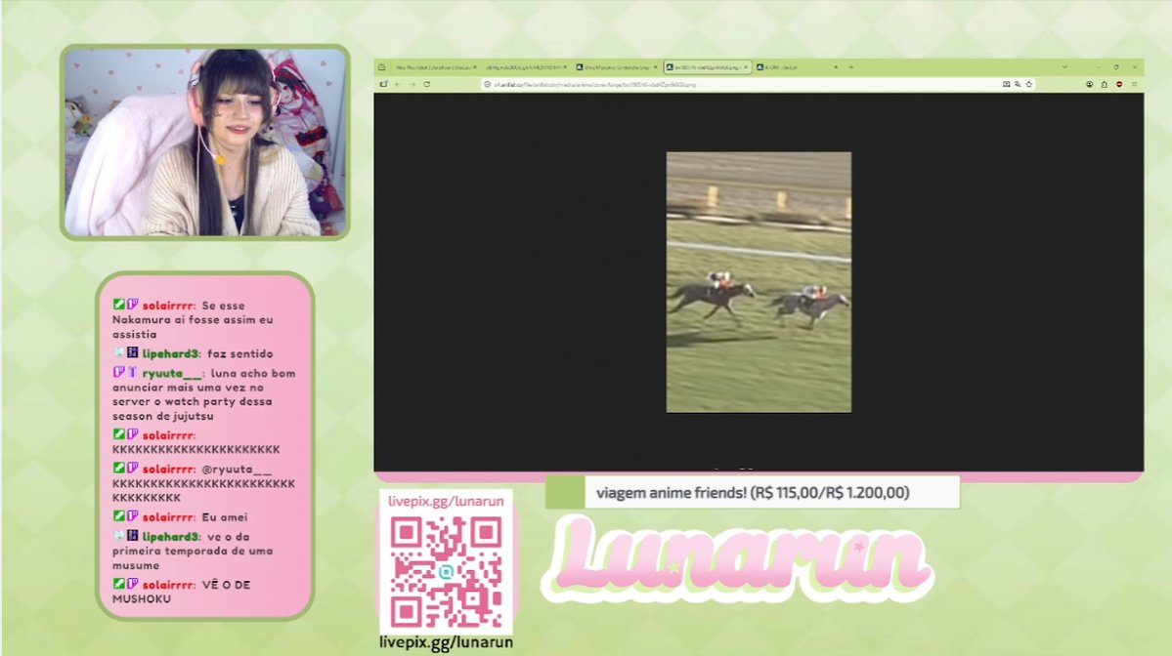1172x656 pixels.
Task: Click the livepix QR code
Action: click(447, 572)
